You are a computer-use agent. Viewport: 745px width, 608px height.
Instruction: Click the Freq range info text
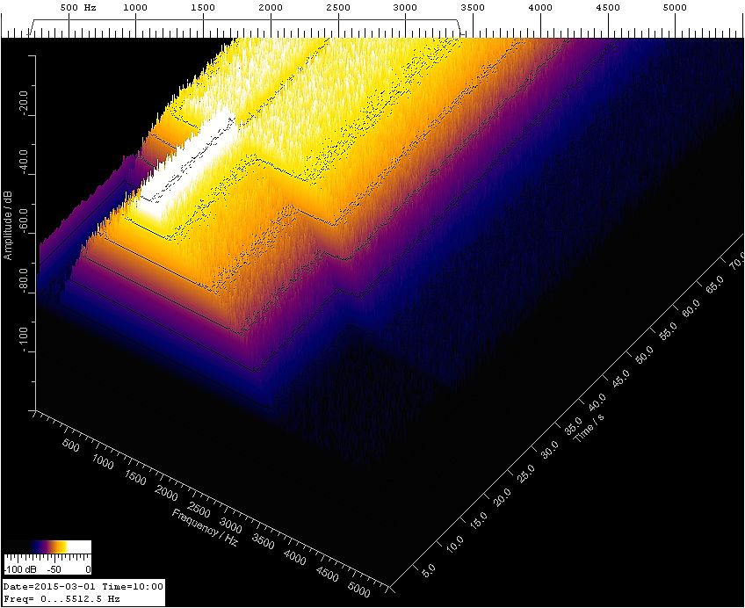pos(61,598)
